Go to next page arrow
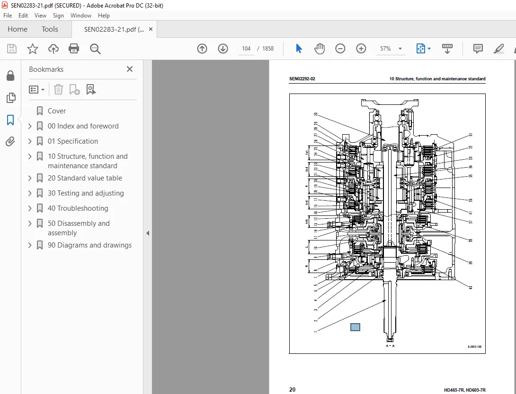 pyautogui.click(x=223, y=49)
